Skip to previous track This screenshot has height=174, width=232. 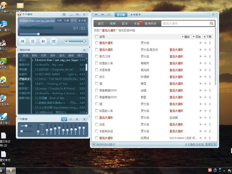23,41
